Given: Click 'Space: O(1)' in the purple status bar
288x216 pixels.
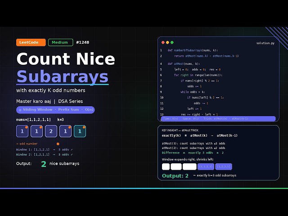Looking at the screenshot, I should pos(191,119).
